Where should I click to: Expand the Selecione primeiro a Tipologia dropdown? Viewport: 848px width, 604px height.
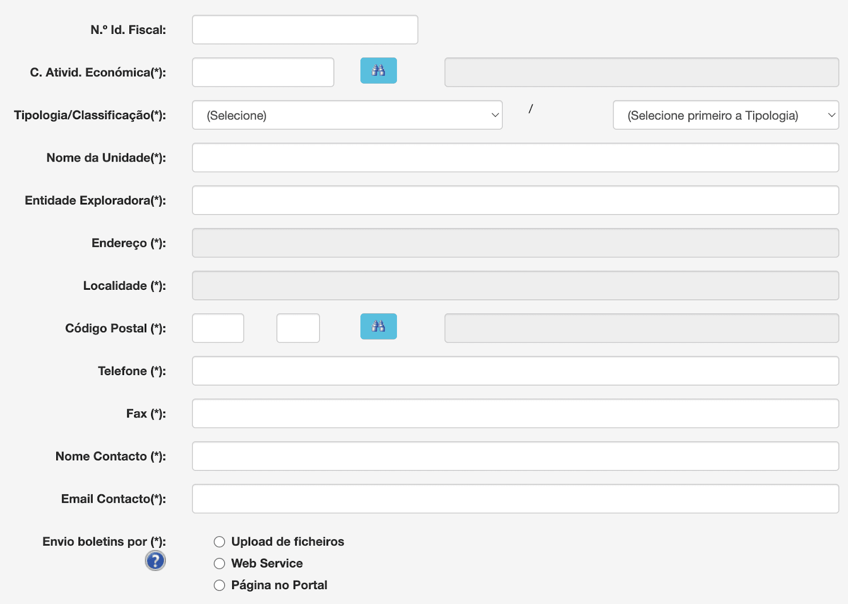pyautogui.click(x=726, y=115)
